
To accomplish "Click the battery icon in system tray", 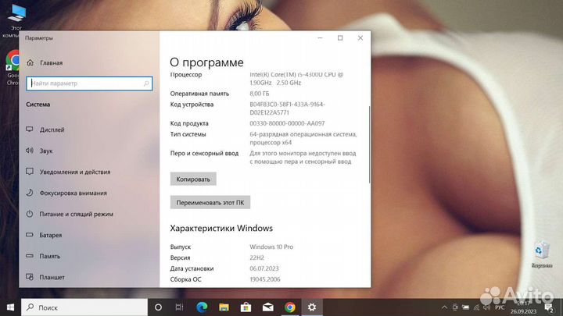I will click(x=466, y=307).
